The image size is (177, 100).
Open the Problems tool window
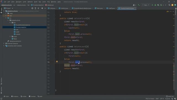pyautogui.click(x=15, y=96)
